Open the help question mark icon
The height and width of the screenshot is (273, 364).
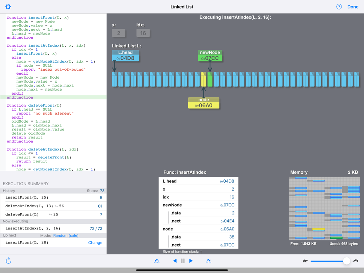[339, 7]
